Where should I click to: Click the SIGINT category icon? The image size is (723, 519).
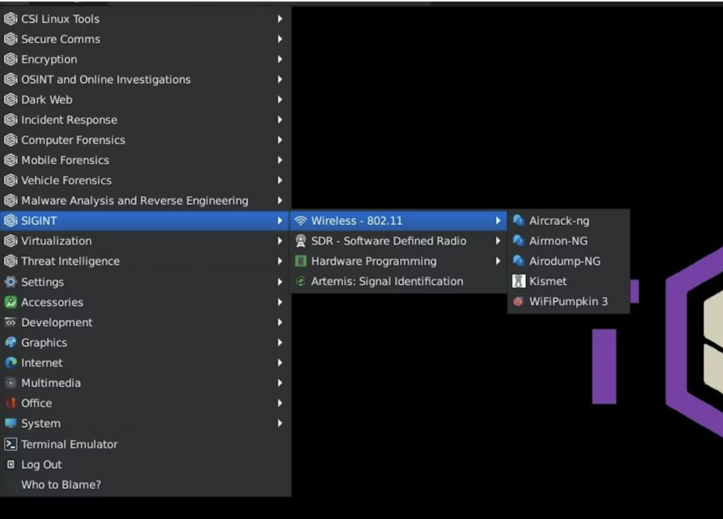click(11, 221)
